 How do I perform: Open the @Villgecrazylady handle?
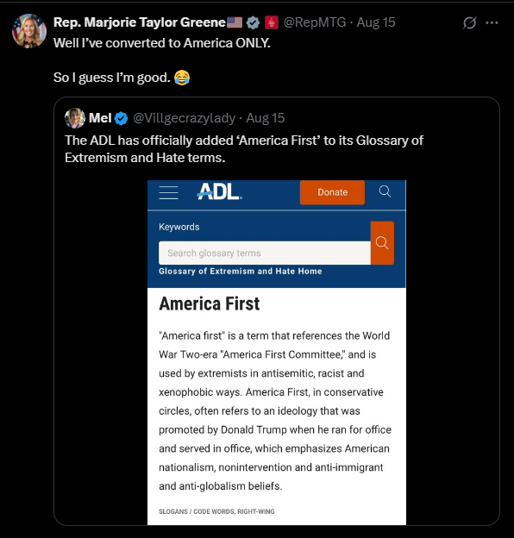184,118
